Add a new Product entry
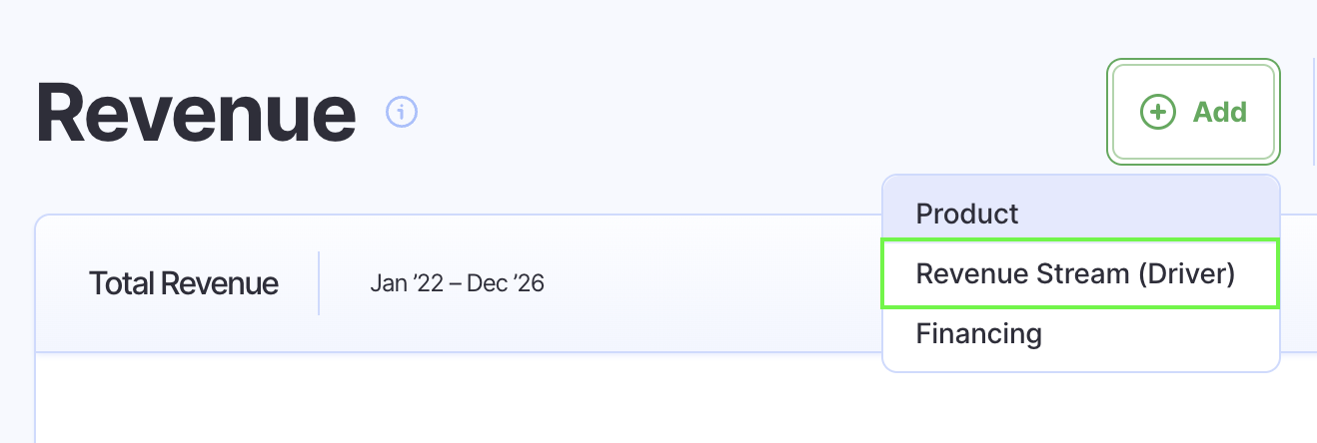 (967, 214)
